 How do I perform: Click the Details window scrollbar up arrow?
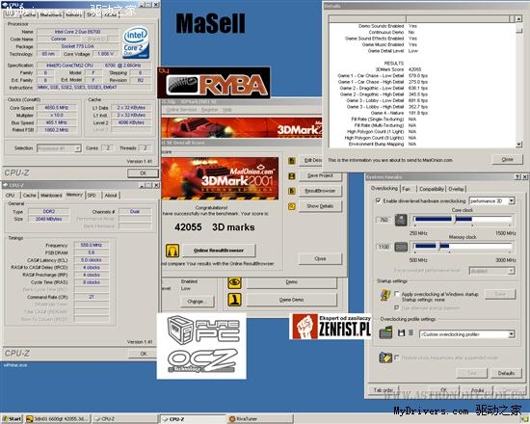(x=519, y=19)
